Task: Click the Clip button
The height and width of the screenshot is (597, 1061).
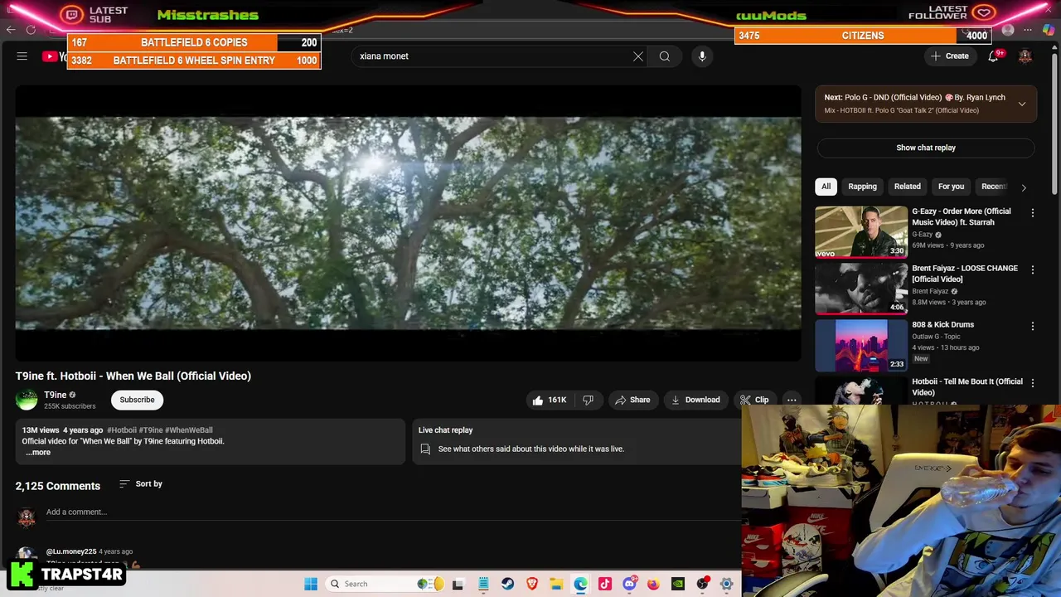Action: point(754,400)
